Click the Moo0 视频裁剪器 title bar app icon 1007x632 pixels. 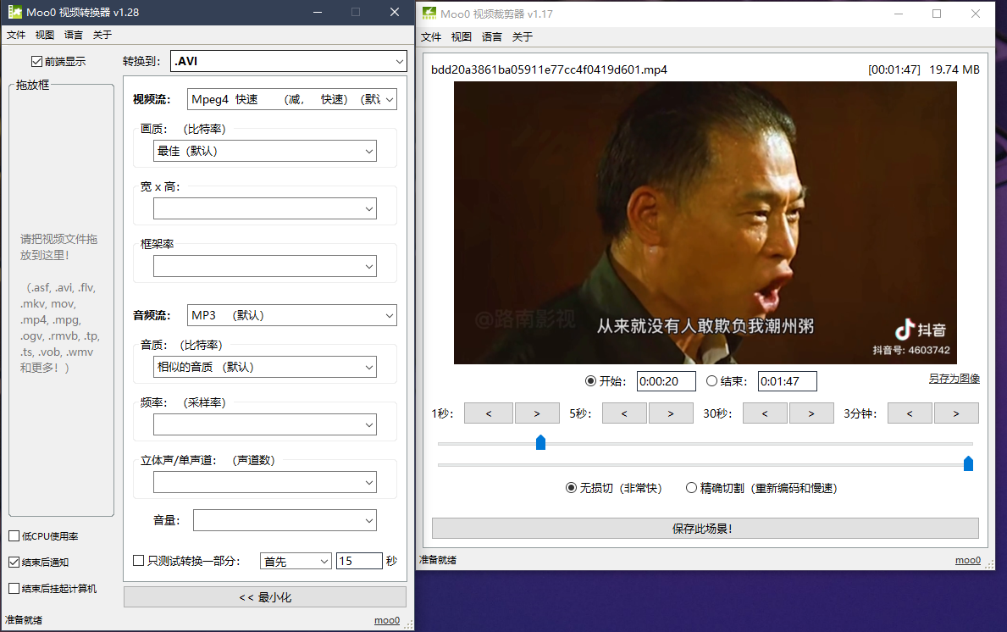click(x=430, y=14)
